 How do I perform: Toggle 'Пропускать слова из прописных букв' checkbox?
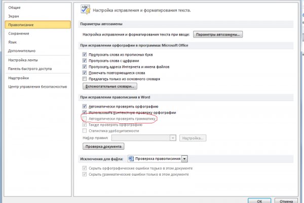(84, 53)
